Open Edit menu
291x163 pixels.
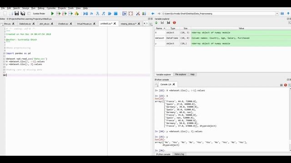pos(9,8)
